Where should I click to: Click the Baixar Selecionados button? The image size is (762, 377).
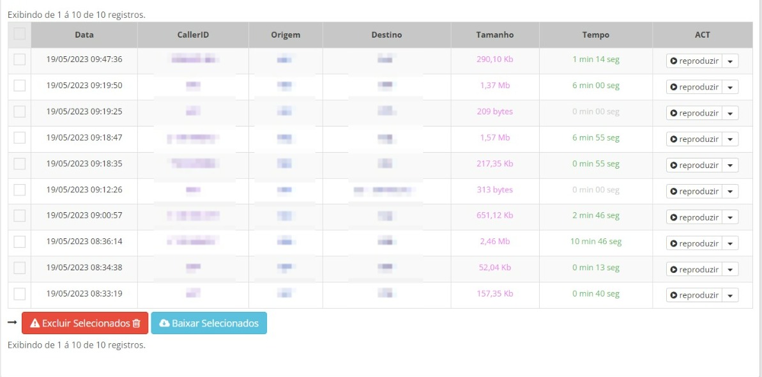tap(209, 323)
